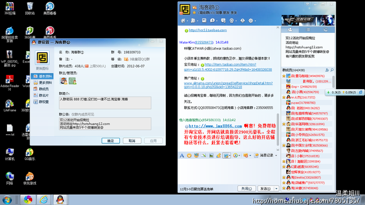Click the picture-with-pencil icon
This screenshot has height=205, width=365.
pyautogui.click(x=203, y=156)
